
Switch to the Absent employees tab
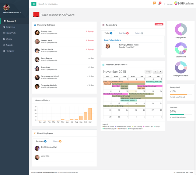click(57, 141)
